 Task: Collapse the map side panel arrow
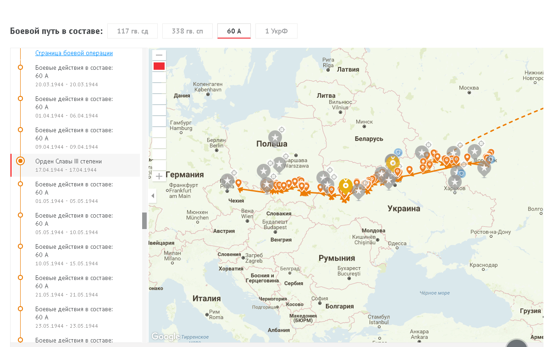click(x=153, y=196)
